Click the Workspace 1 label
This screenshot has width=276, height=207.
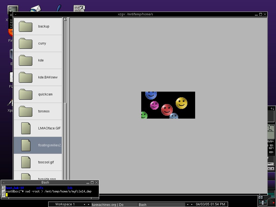[65, 204]
